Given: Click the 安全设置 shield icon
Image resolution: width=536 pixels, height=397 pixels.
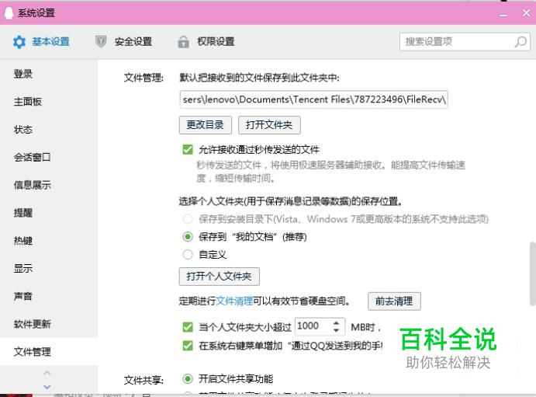Looking at the screenshot, I should (101, 42).
